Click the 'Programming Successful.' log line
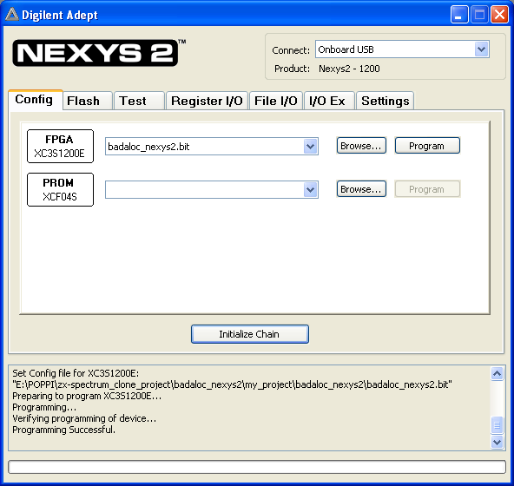This screenshot has height=486, width=514. point(64,430)
